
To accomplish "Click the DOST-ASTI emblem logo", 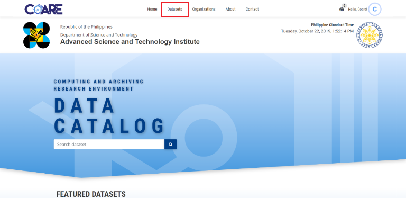I will pos(36,35).
